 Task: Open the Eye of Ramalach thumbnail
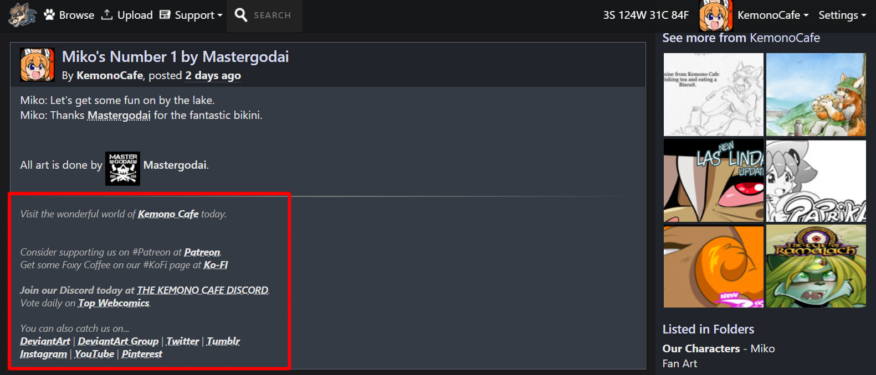pyautogui.click(x=816, y=266)
